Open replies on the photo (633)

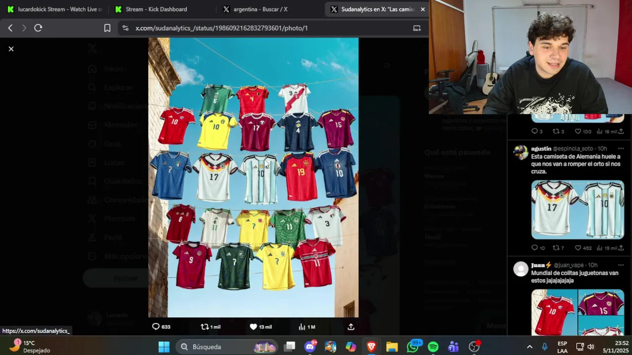tap(161, 326)
